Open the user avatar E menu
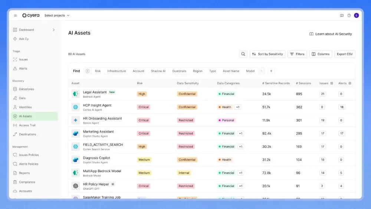The width and height of the screenshot is (371, 209). pyautogui.click(x=356, y=15)
